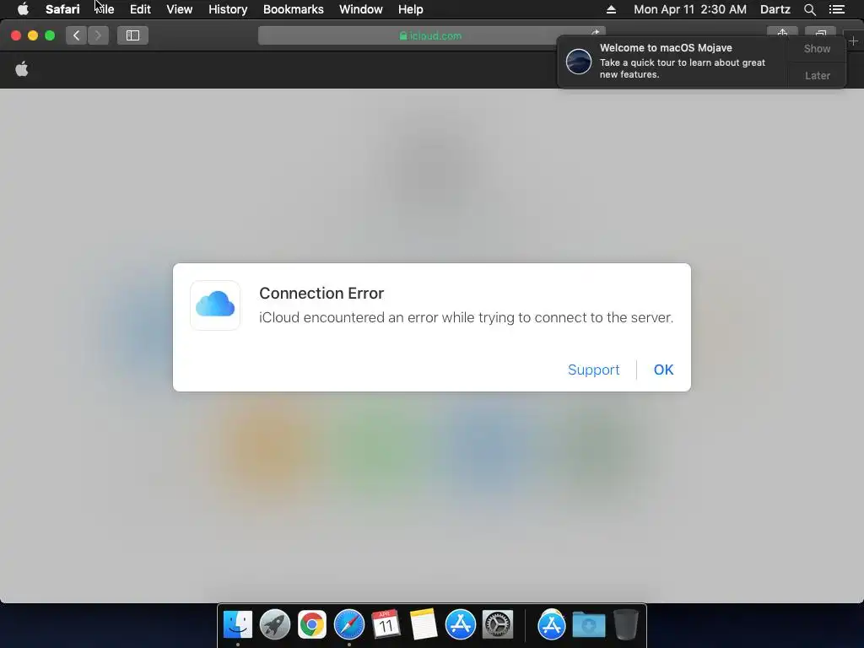Click Show on Mojave notification
The height and width of the screenshot is (648, 864).
817,48
